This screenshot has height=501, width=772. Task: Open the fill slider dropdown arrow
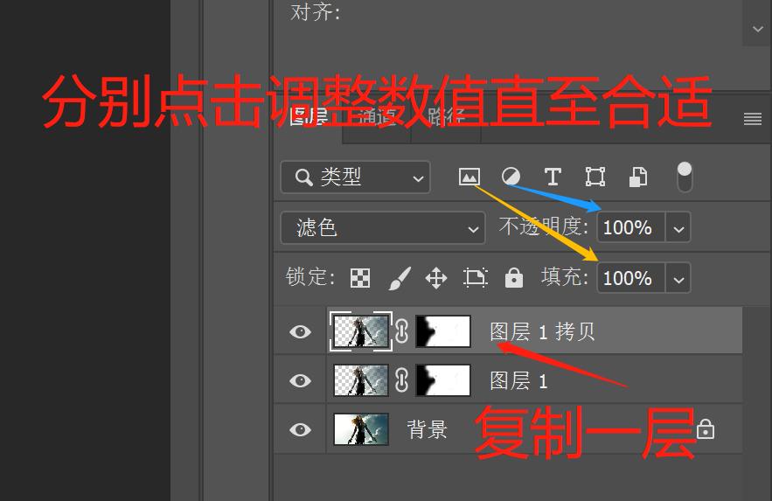pos(678,279)
